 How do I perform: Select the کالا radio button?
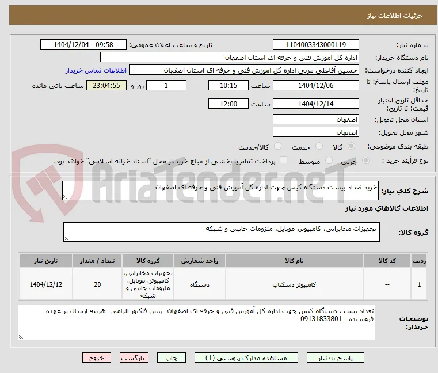point(352,146)
